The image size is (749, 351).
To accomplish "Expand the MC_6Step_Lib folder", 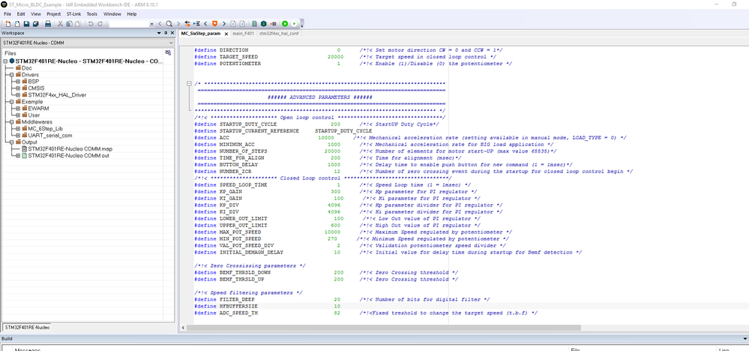I will (17, 129).
